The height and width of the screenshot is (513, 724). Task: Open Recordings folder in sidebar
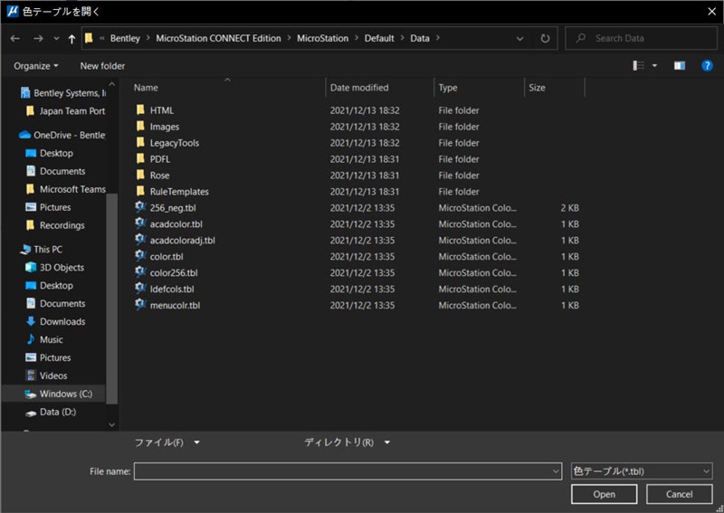(55, 225)
